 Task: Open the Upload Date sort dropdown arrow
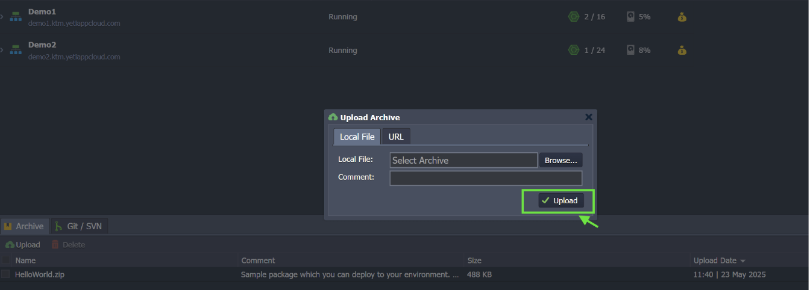tap(742, 261)
